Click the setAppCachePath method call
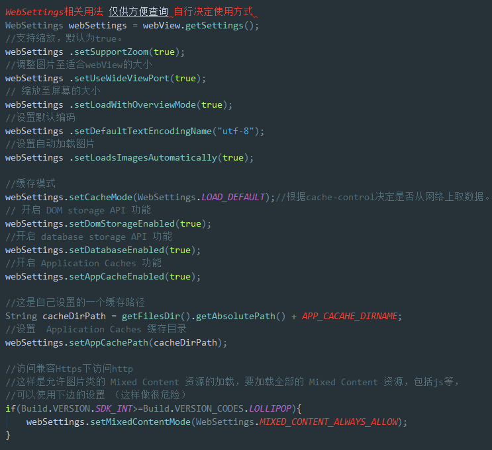Screen dimensions: 492x450 tap(109, 342)
